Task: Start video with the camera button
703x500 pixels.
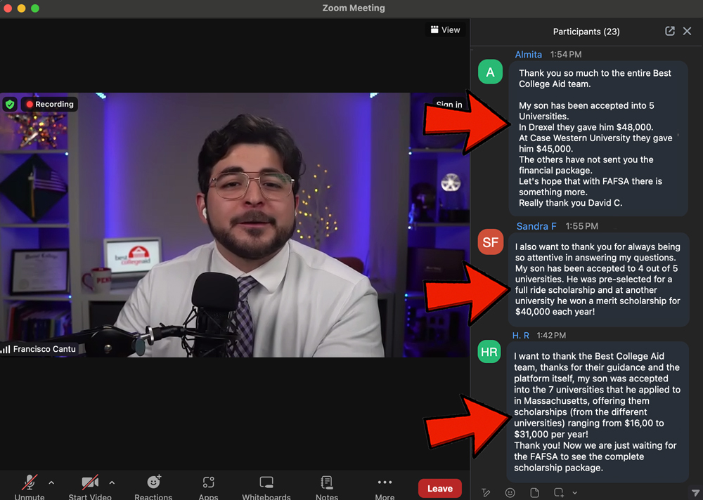Action: [90, 483]
